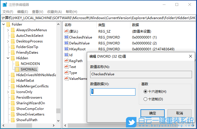The image size is (197, 129).
Task: Click the FriendlyDates folder icon
Action: pos(13,53)
